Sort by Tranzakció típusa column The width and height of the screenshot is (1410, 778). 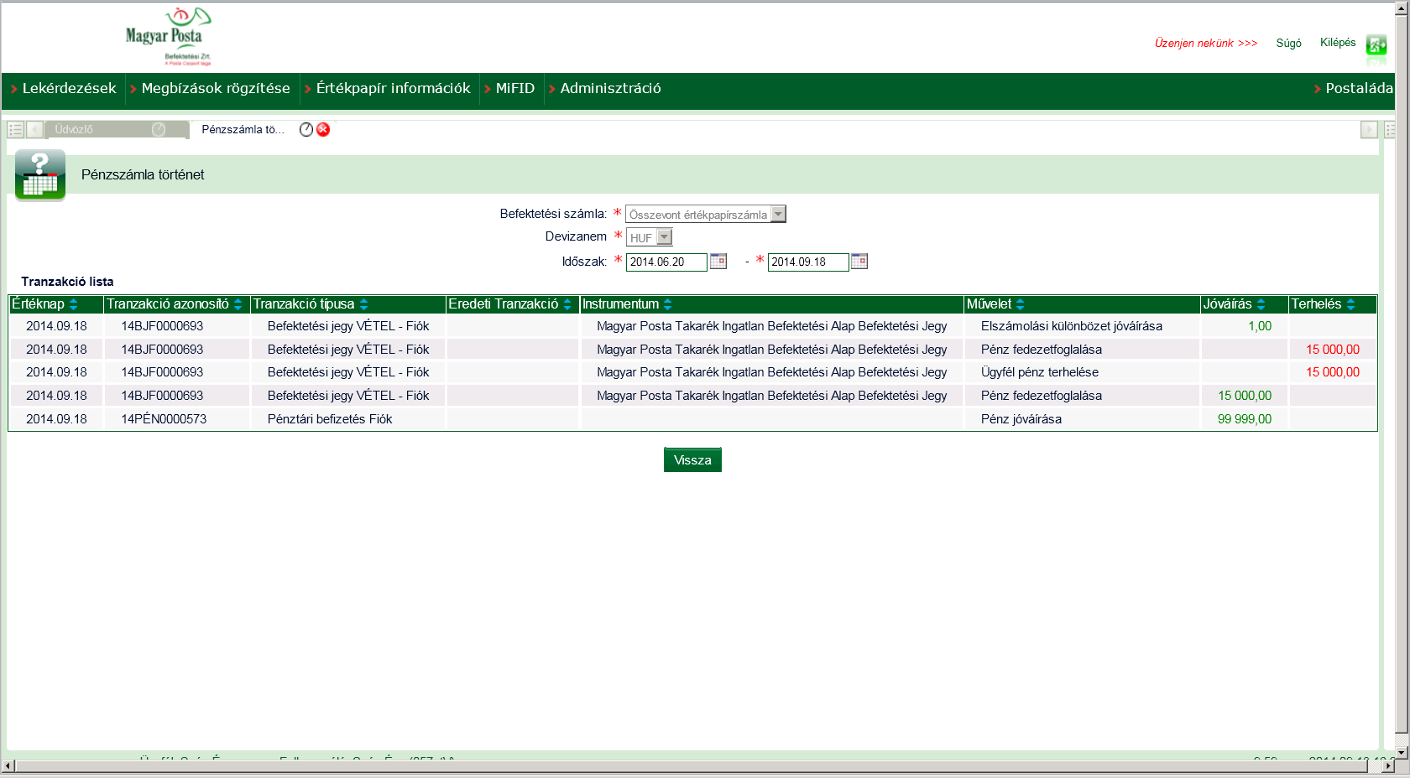(x=364, y=304)
